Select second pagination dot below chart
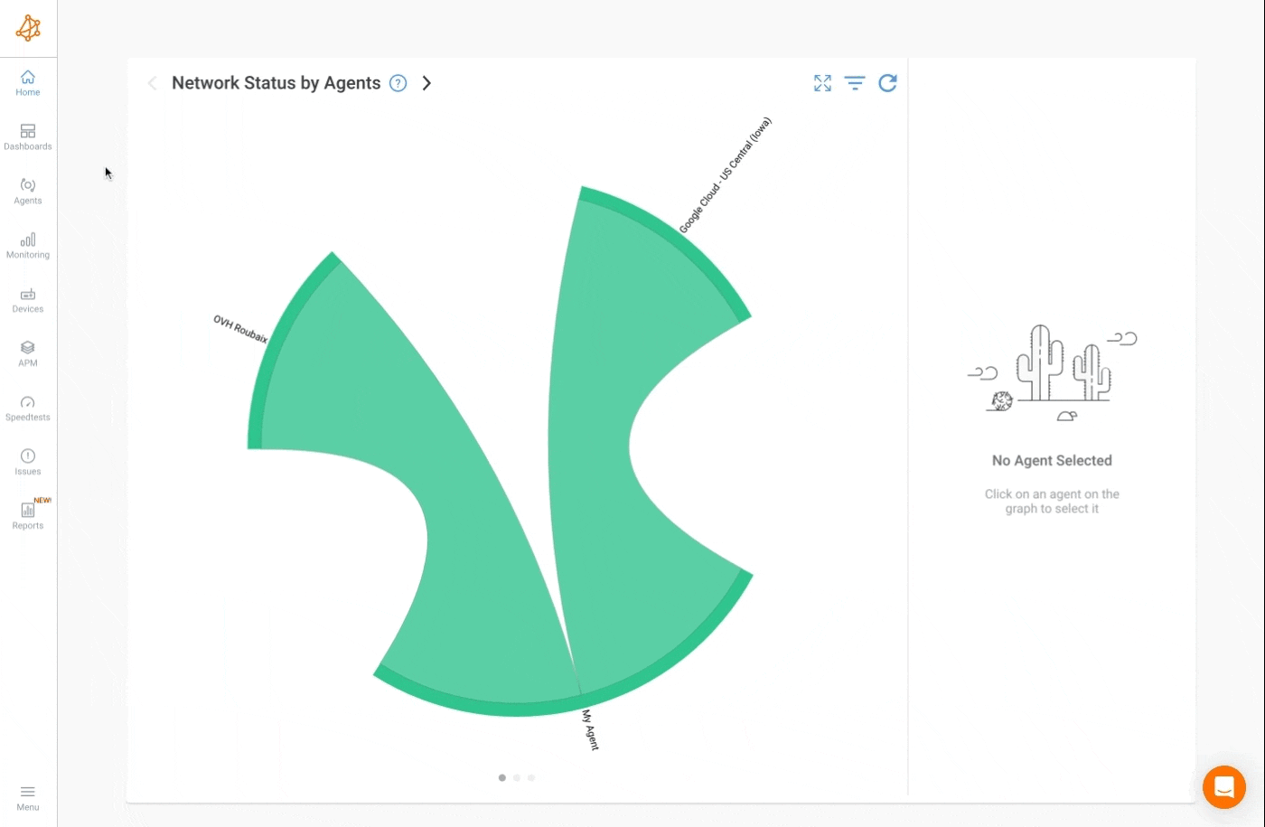Screen dimensions: 1265x827 pyautogui.click(x=517, y=777)
